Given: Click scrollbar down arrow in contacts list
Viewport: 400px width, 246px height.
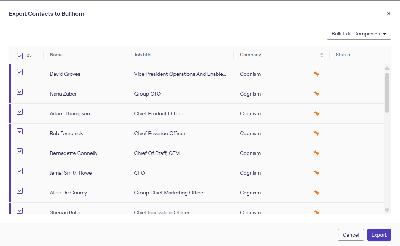Looking at the screenshot, I should point(387,210).
